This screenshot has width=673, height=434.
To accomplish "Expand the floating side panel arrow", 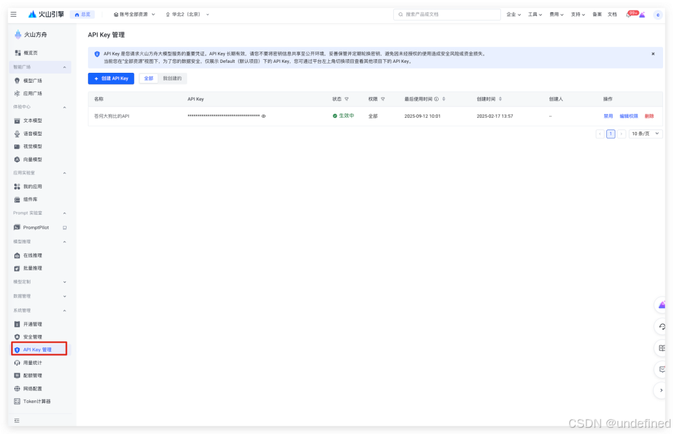I will pyautogui.click(x=661, y=390).
